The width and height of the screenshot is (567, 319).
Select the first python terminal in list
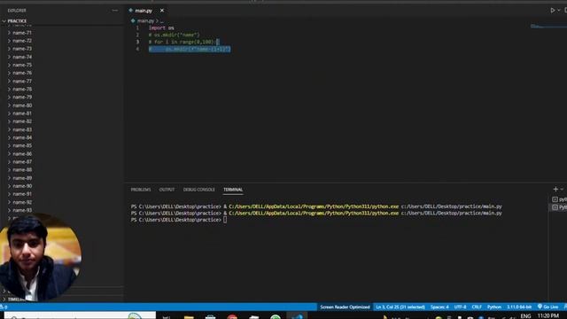[x=559, y=199]
